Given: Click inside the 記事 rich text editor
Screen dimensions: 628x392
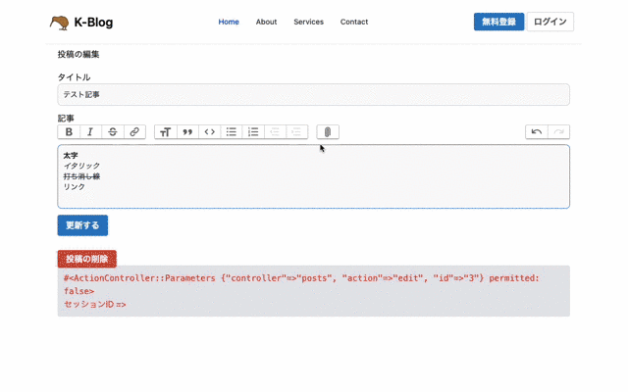Looking at the screenshot, I should tap(314, 176).
